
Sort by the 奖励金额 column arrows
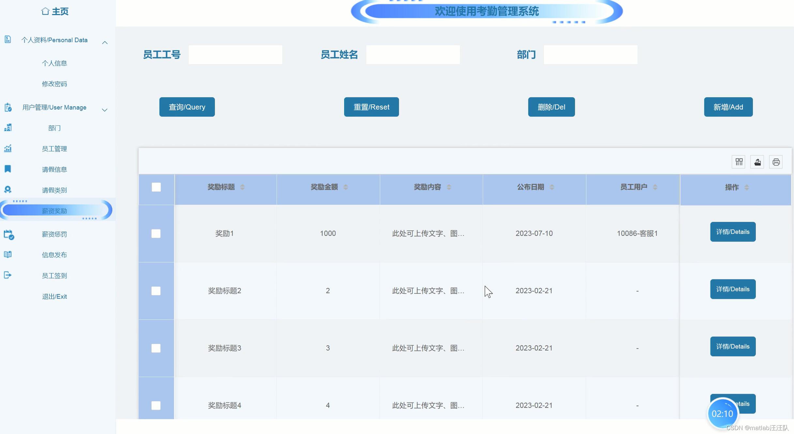pos(345,187)
